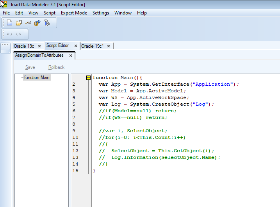Click the //for(i=0; i<This.Count;i++) comment
This screenshot has width=280, height=207.
point(142,137)
